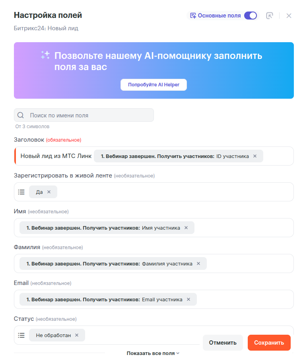
Task: Remove the Да value tag
Action: pyautogui.click(x=49, y=192)
